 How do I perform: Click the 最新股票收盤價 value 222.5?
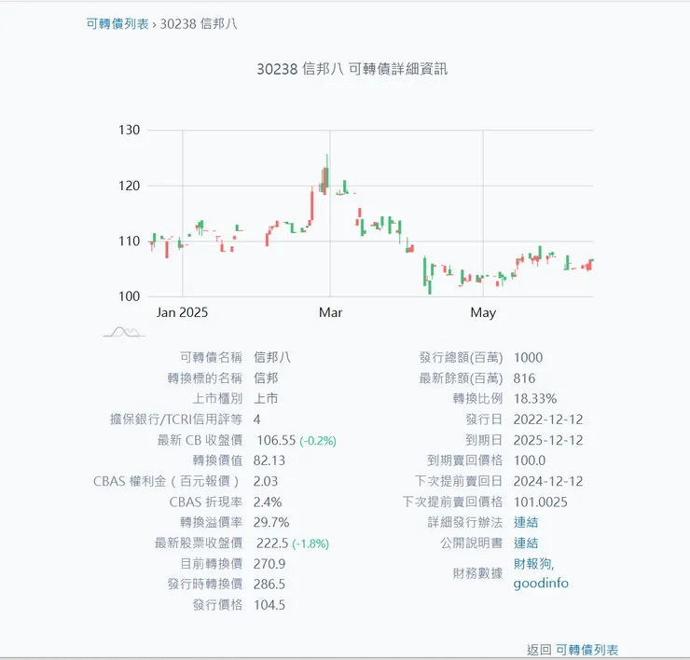point(272,543)
